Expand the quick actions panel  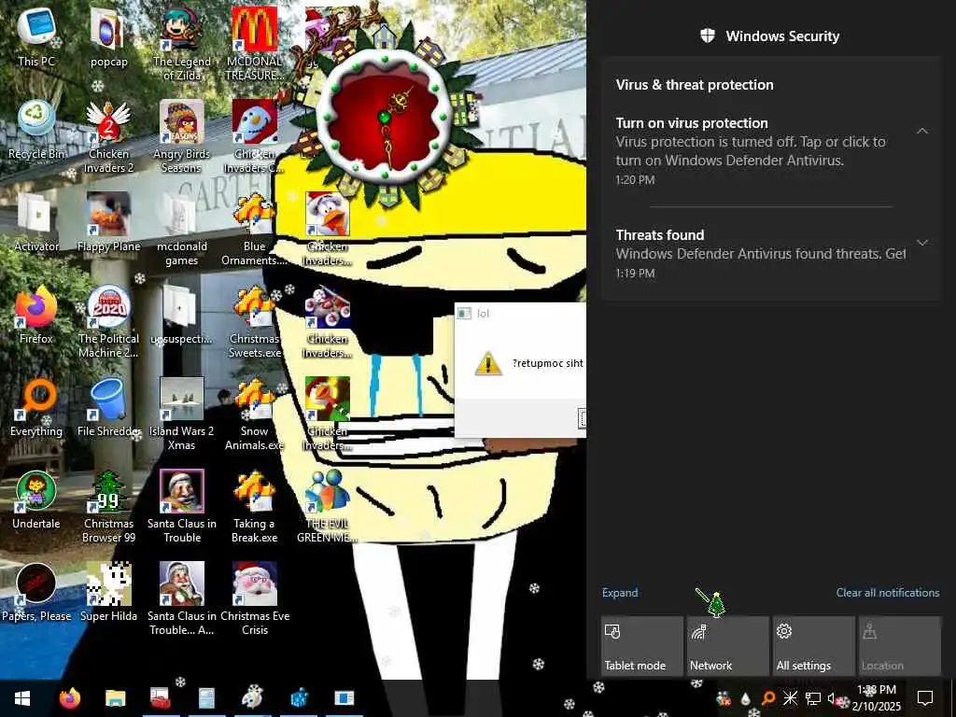[x=620, y=593]
